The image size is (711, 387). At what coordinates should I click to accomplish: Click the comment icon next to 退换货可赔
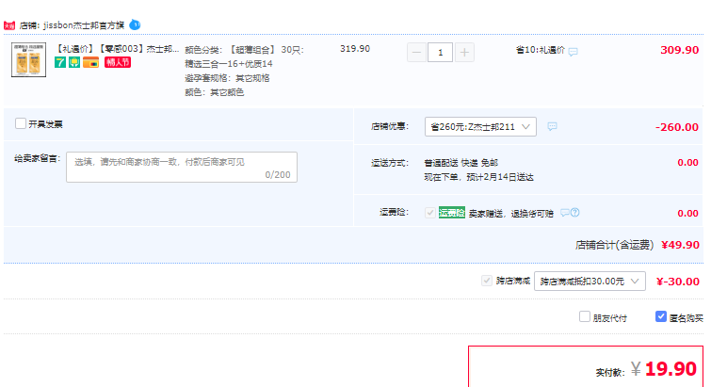click(x=564, y=213)
